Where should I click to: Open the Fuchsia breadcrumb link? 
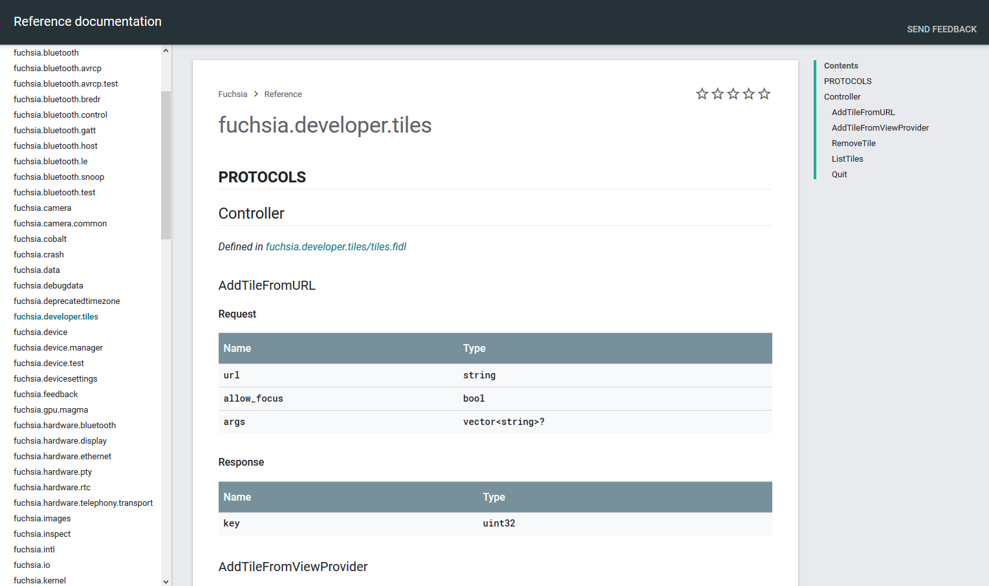click(x=233, y=94)
